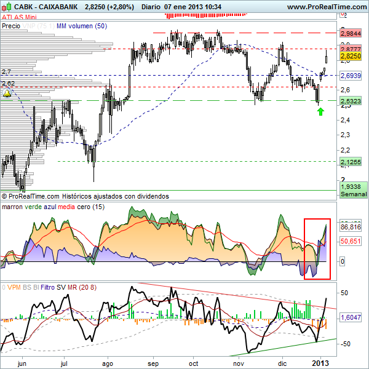Image resolution: width=369 pixels, height=369 pixels.
Task: Click the ATLAS Mini indicator label
Action: [19, 17]
